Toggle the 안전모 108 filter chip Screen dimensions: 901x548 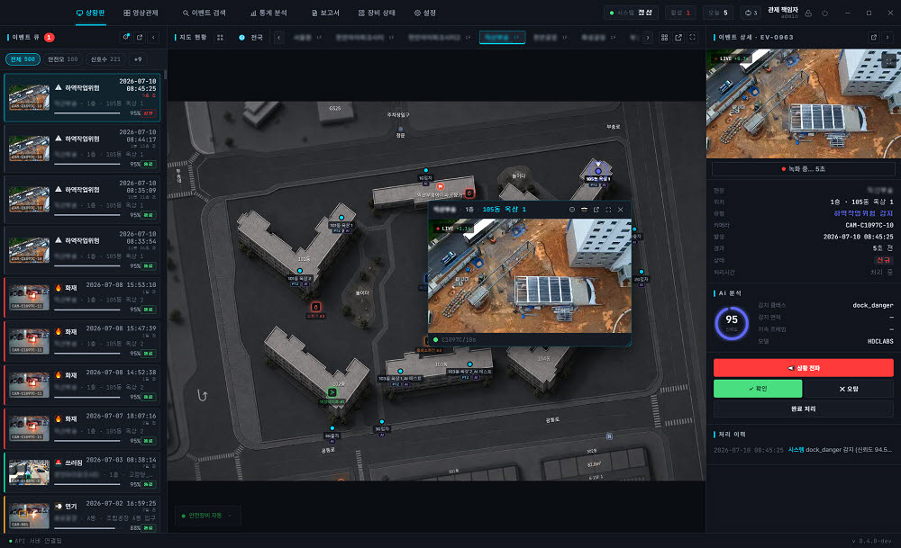(x=63, y=59)
